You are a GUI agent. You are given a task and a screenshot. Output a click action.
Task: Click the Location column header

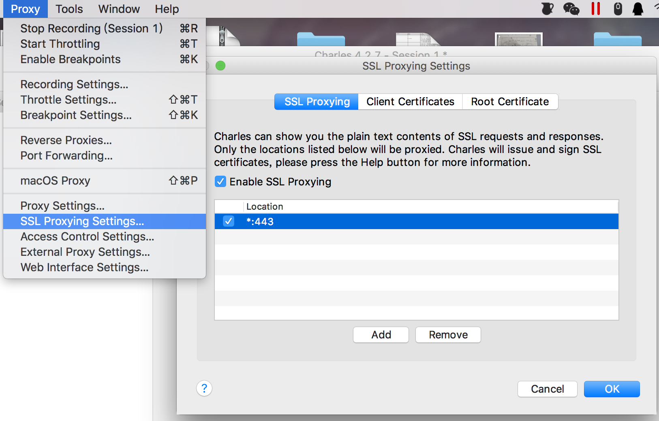coord(431,206)
